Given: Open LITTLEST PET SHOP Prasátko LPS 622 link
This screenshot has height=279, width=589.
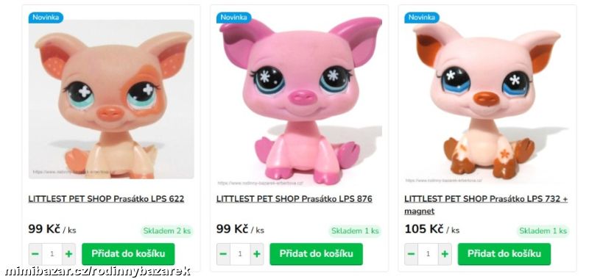Looking at the screenshot, I should pyautogui.click(x=106, y=199).
